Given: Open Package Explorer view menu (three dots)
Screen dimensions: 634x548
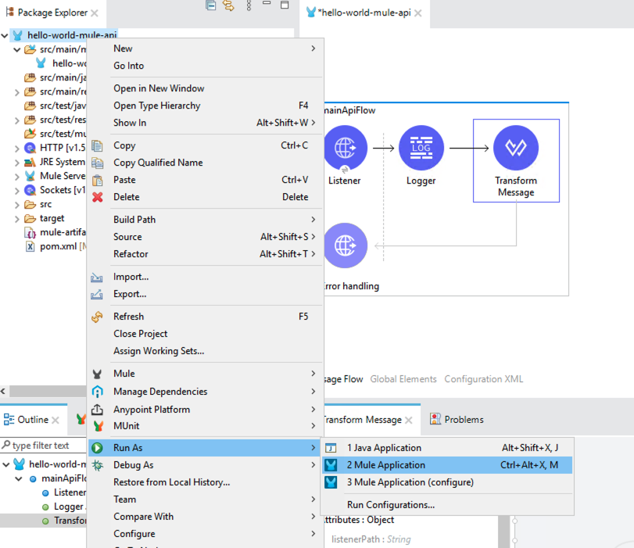Looking at the screenshot, I should point(249,6).
